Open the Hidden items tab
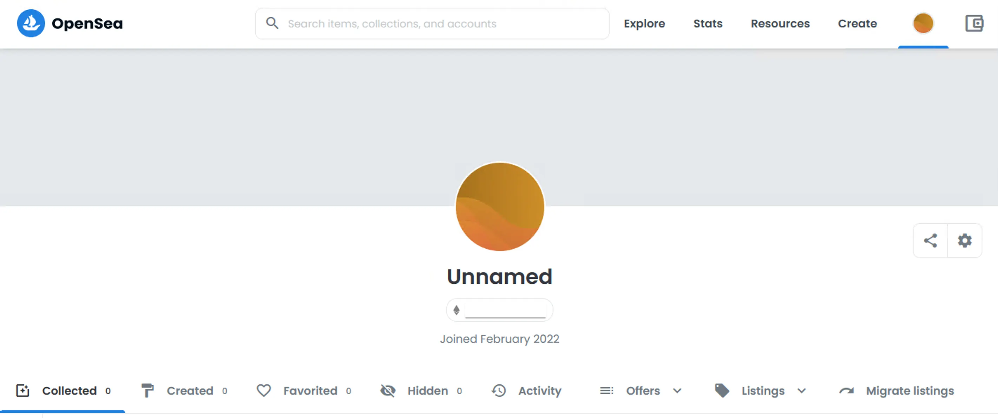998x418 pixels. coord(427,391)
